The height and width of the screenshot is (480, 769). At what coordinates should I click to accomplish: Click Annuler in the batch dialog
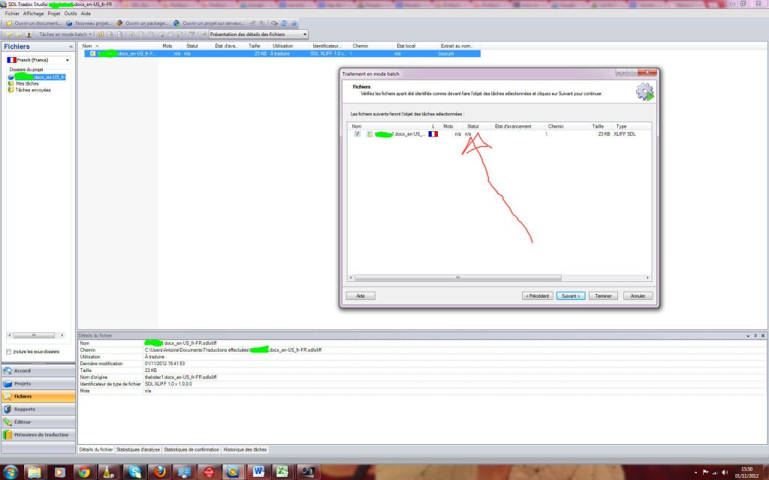[x=638, y=295]
